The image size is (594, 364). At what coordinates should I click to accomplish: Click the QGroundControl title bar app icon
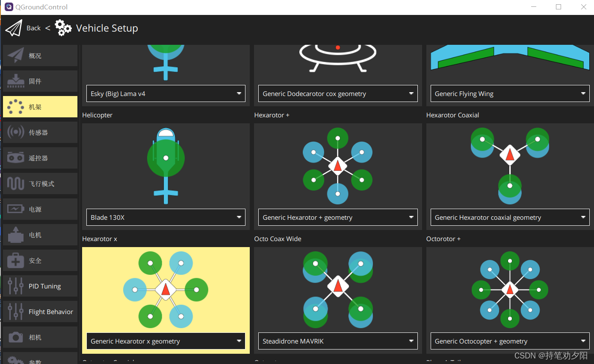(x=9, y=7)
